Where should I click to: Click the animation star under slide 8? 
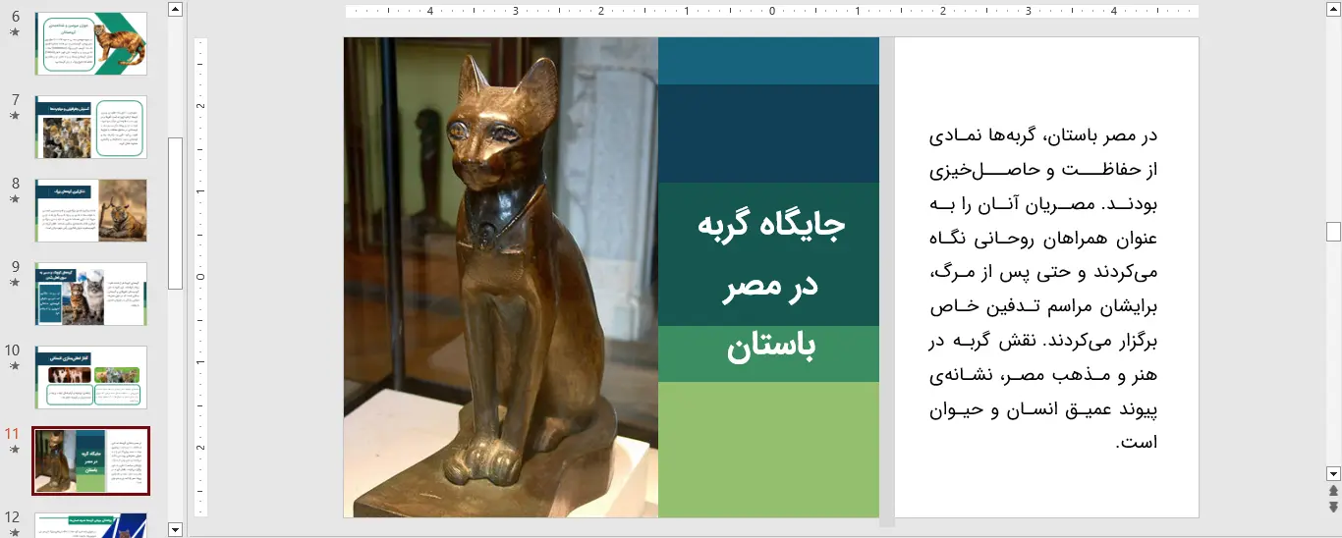click(14, 199)
